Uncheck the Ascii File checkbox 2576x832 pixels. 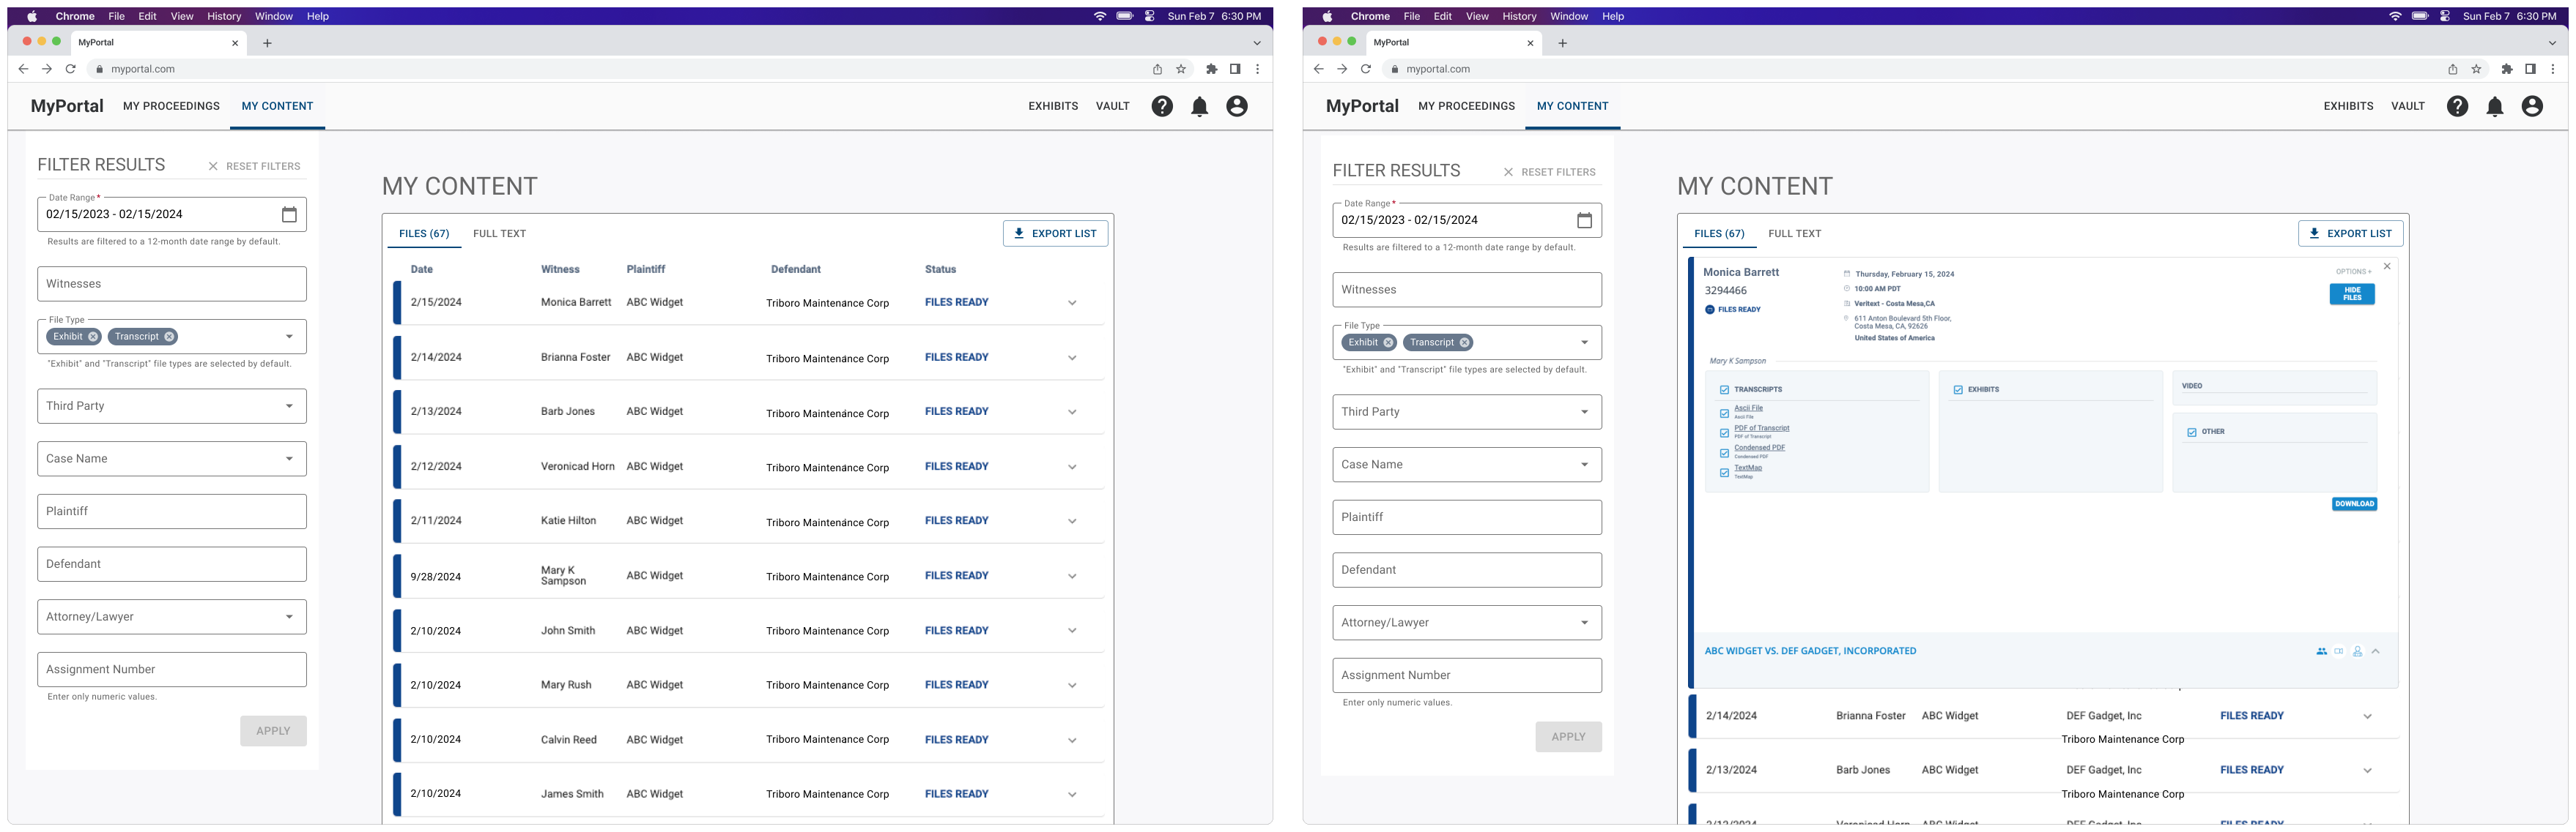pos(1724,413)
